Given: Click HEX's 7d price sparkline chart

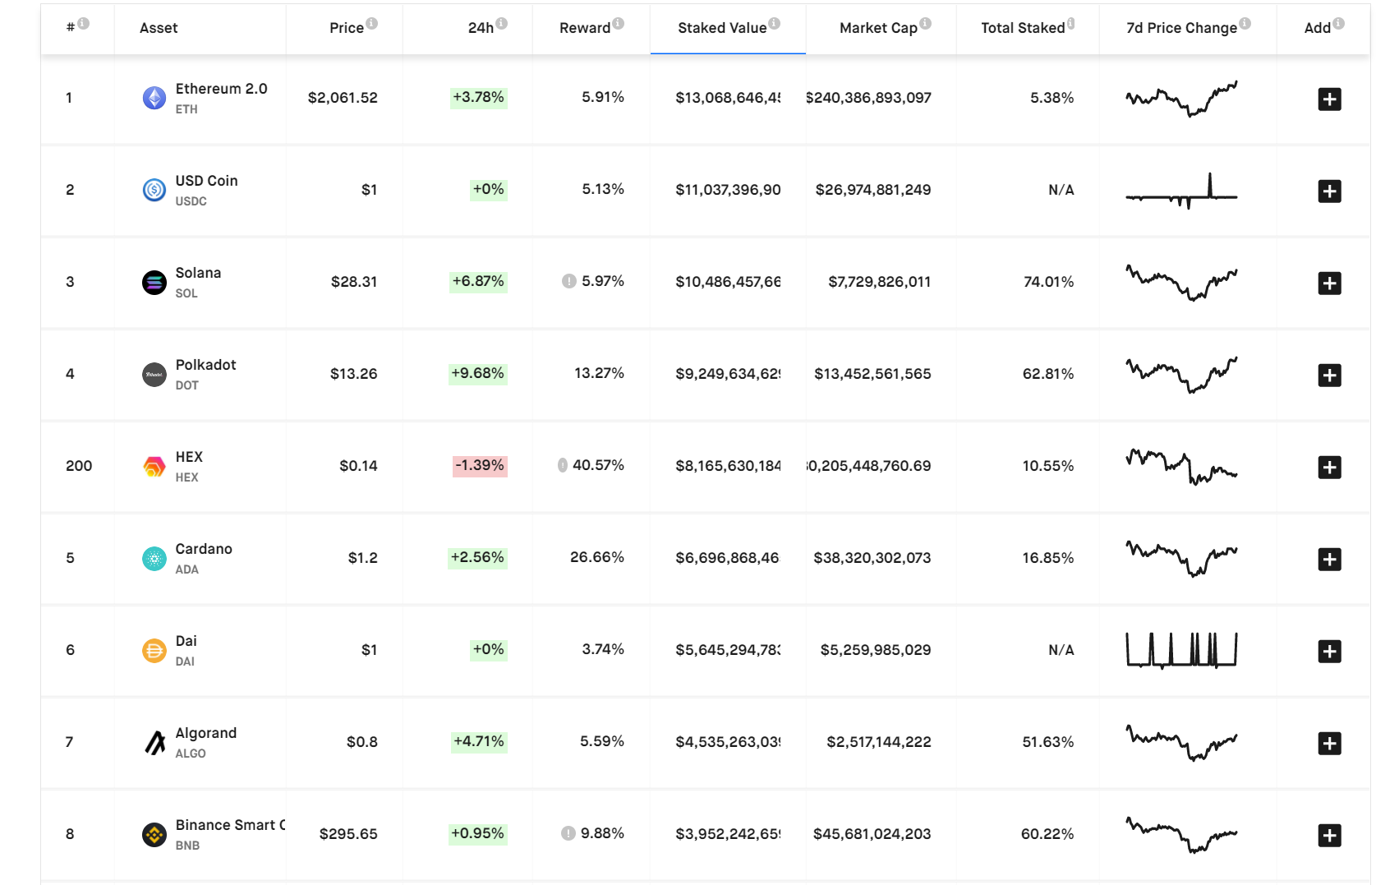Looking at the screenshot, I should point(1181,467).
